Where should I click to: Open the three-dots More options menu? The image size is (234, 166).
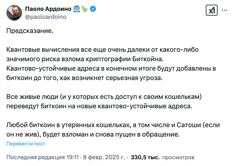pos(224,10)
